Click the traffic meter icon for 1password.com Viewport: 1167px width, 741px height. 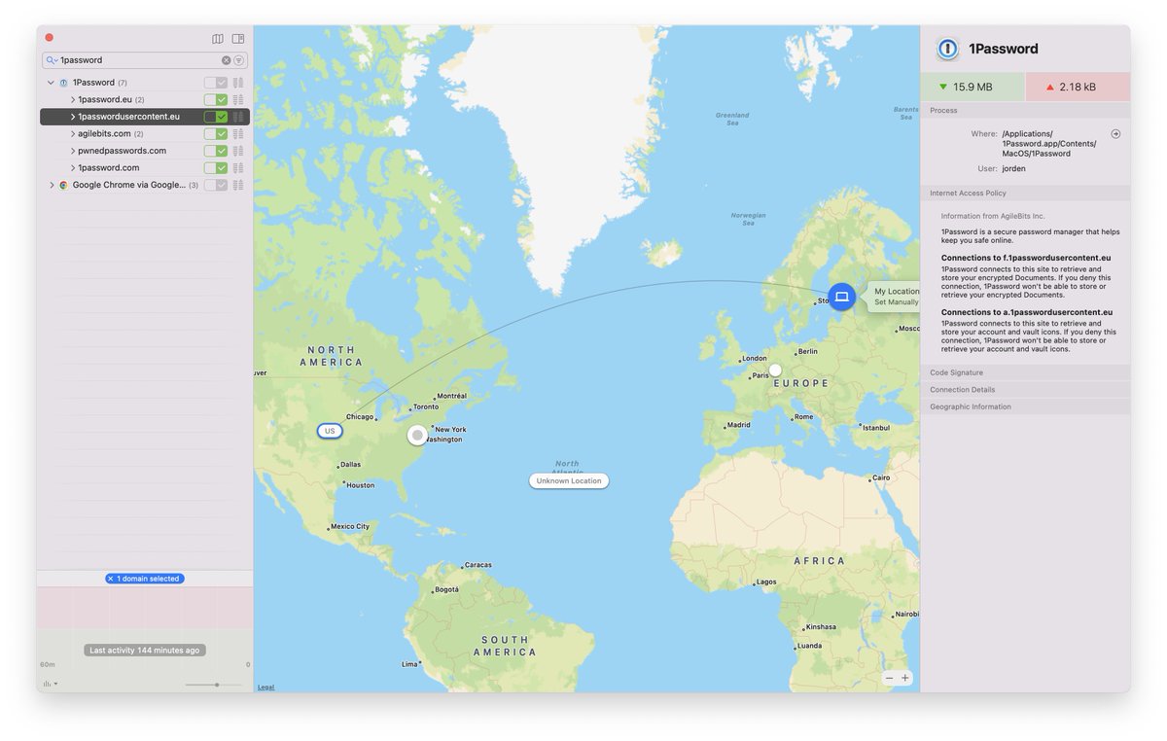238,167
